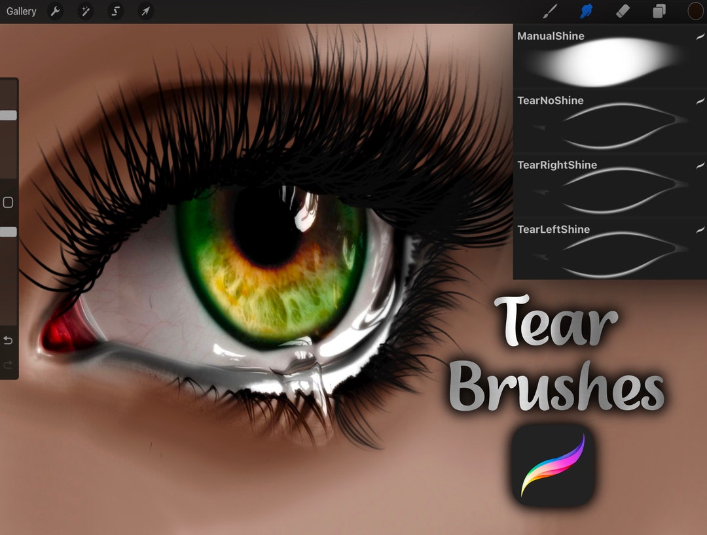Return to the Gallery
The width and height of the screenshot is (707, 535).
(x=20, y=11)
